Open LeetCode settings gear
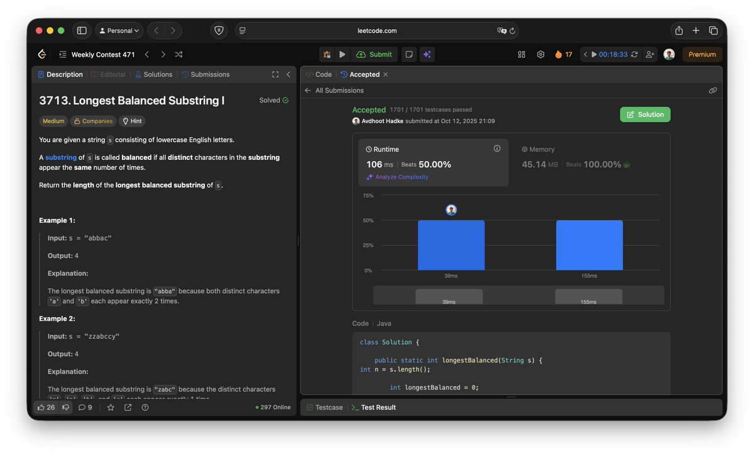754x456 pixels. tap(540, 55)
